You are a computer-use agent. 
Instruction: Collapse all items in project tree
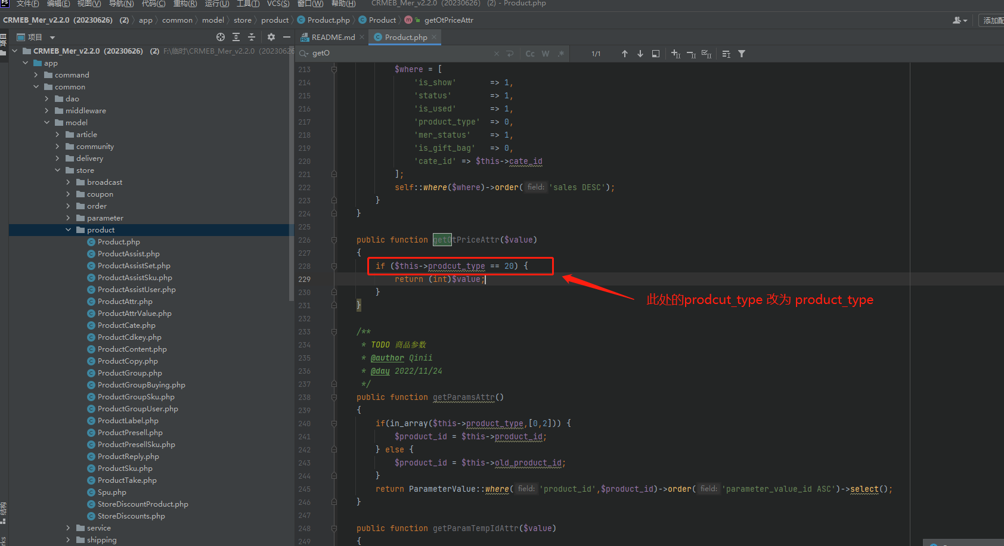(x=252, y=37)
